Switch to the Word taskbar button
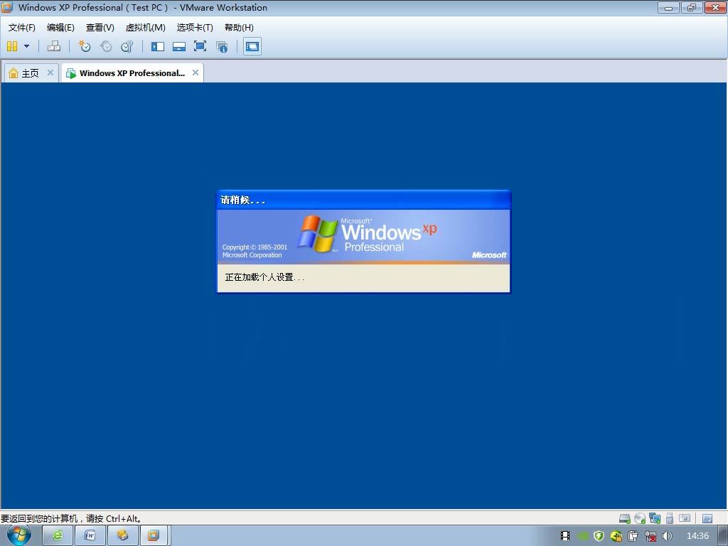This screenshot has width=728, height=546. click(90, 535)
